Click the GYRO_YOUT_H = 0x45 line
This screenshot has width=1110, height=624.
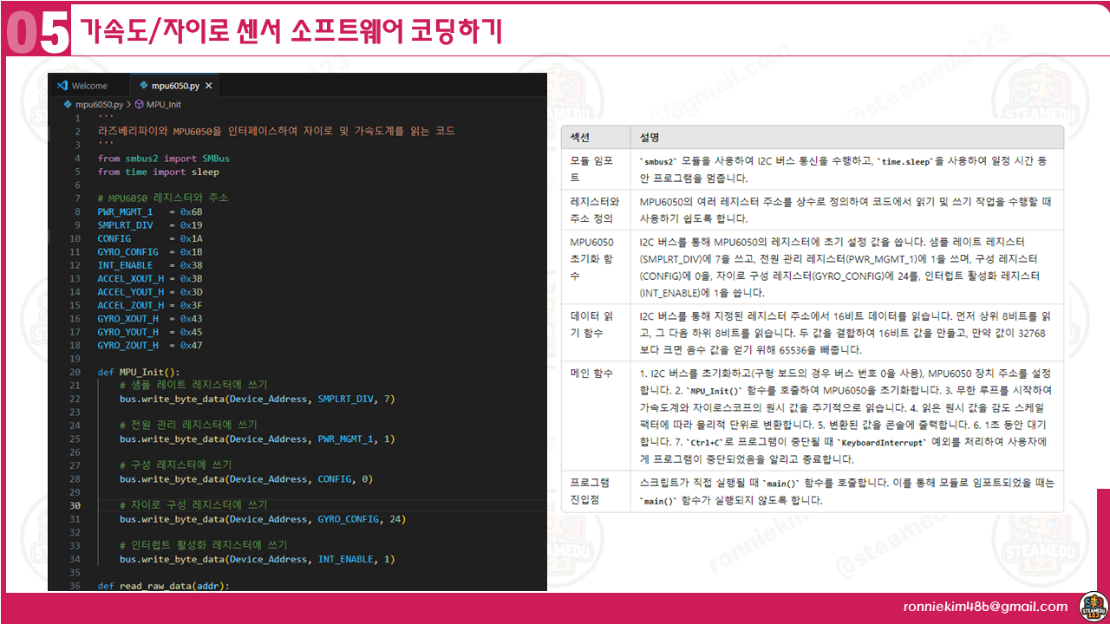tap(150, 332)
